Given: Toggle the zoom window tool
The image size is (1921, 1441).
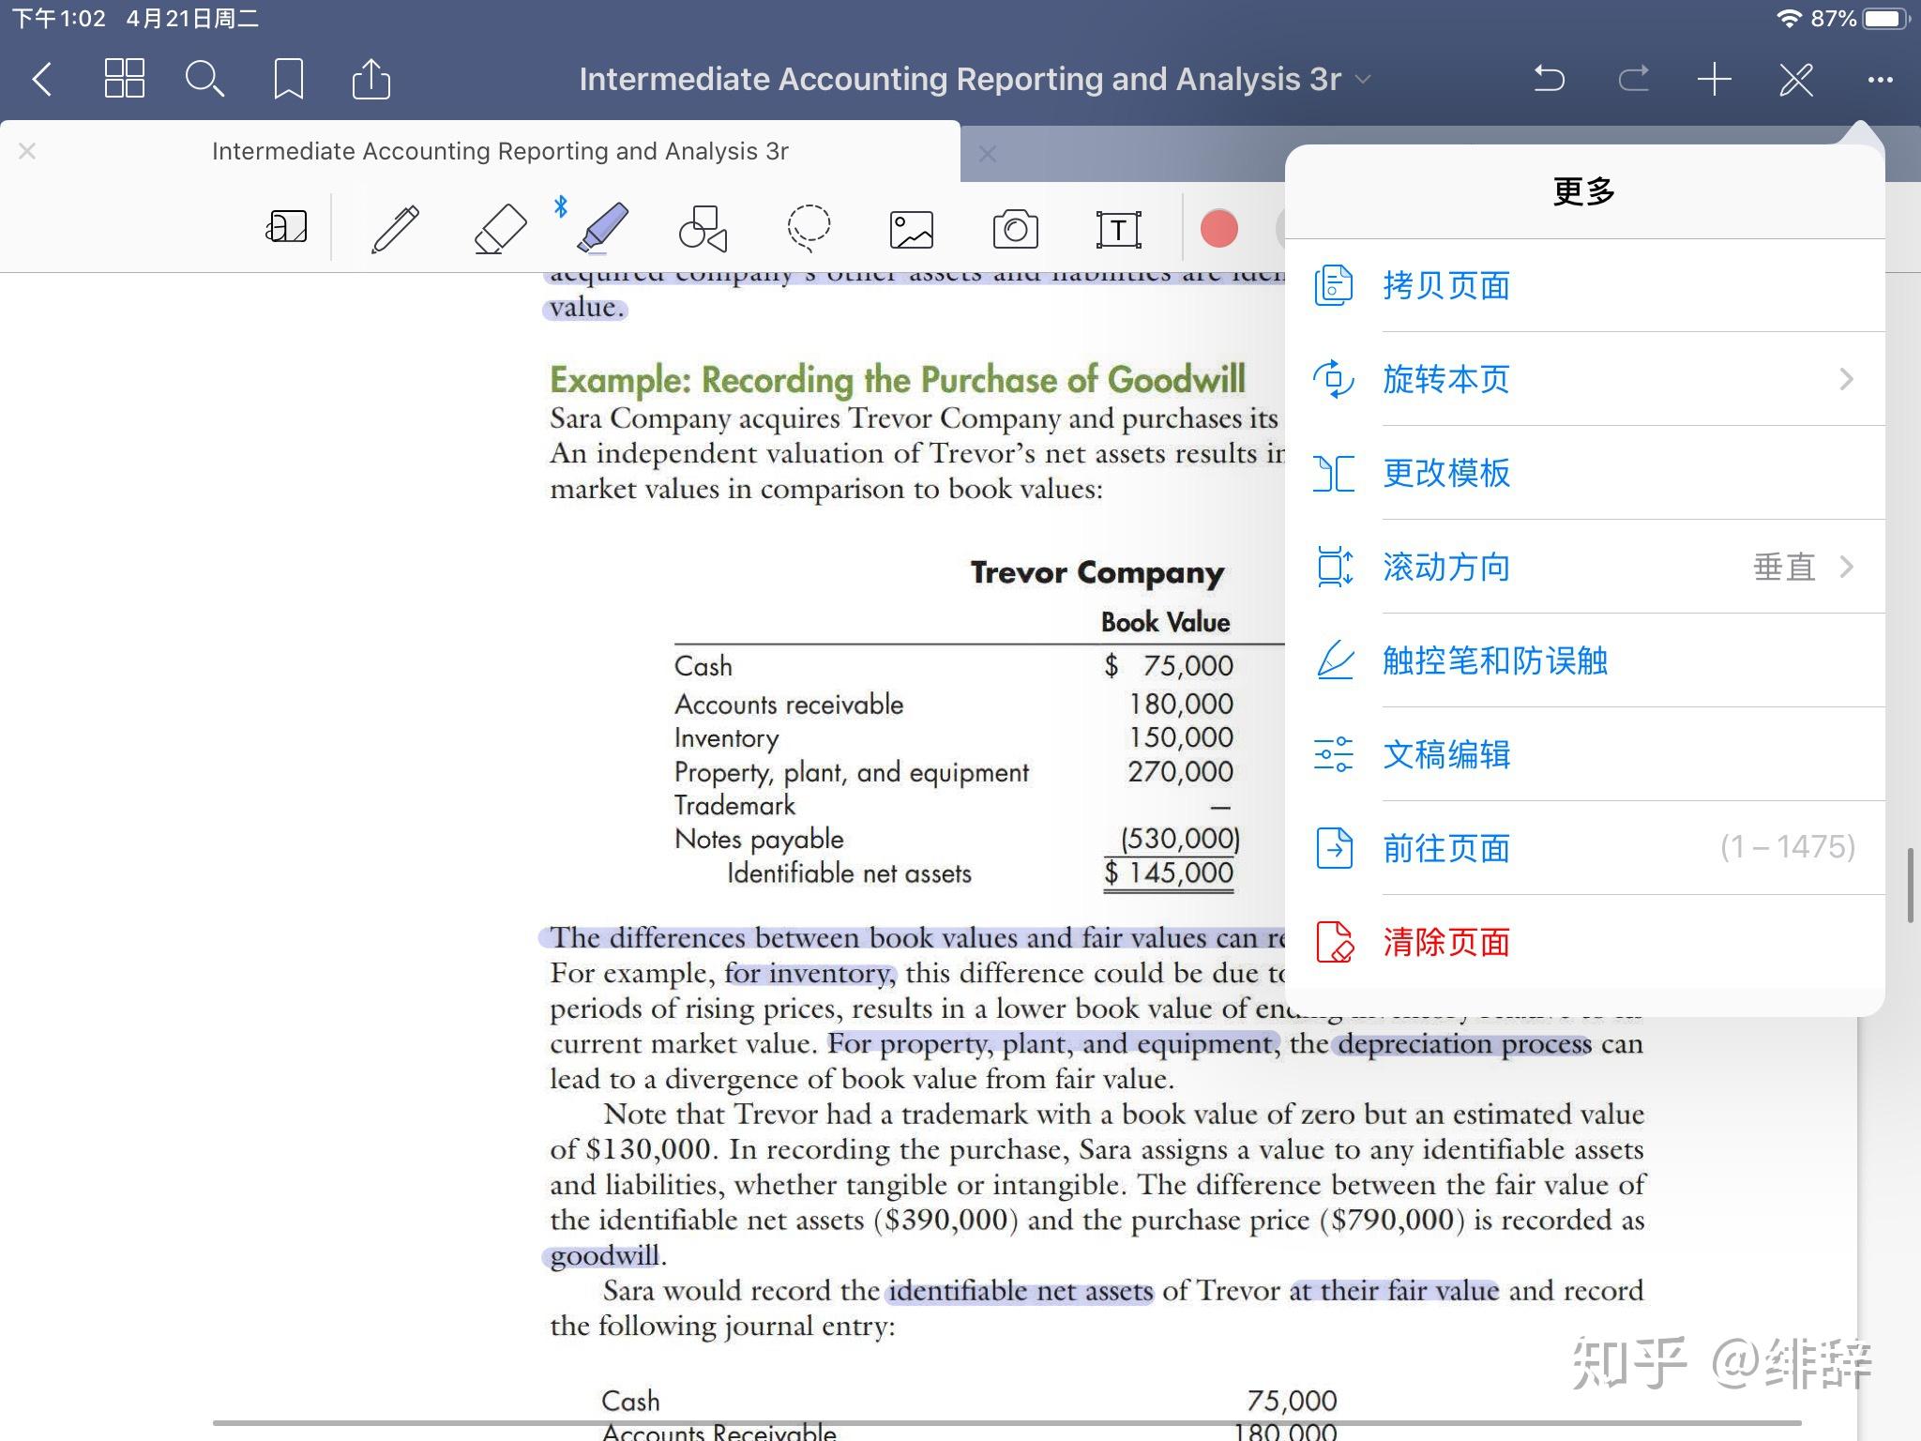Looking at the screenshot, I should point(286,227).
